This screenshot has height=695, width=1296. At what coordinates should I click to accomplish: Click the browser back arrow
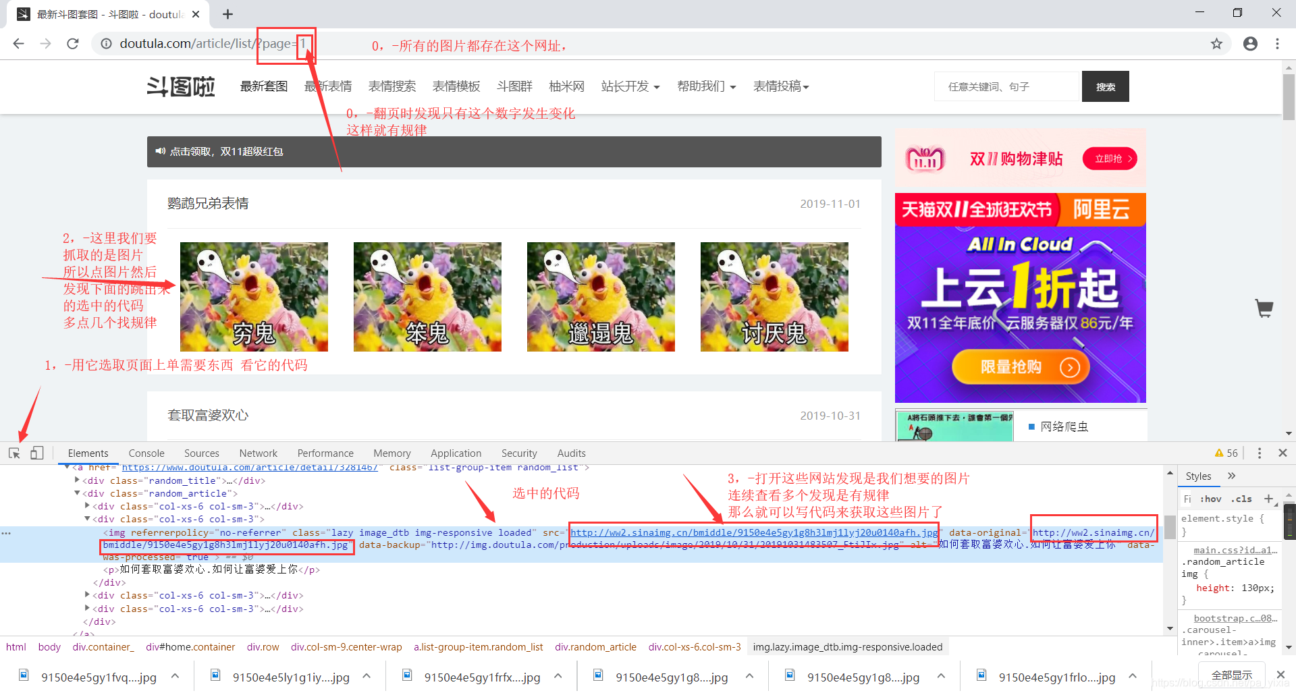(x=18, y=43)
